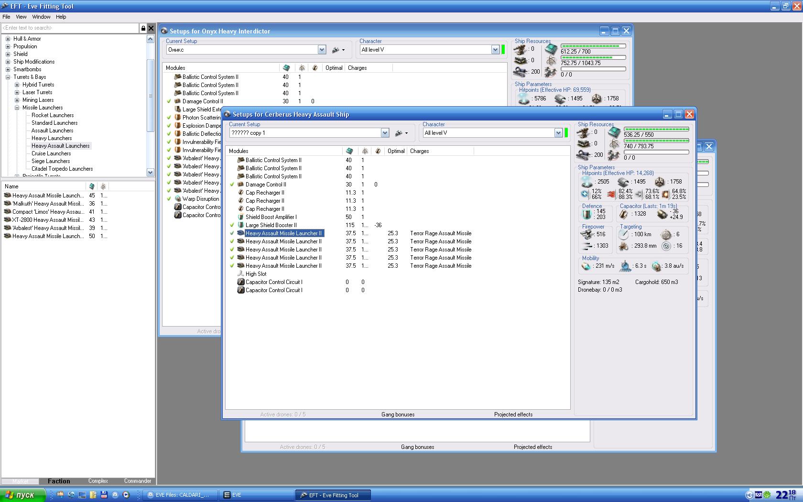Click the Firepower DPS icon beside 516
803x502 pixels.
(x=587, y=234)
